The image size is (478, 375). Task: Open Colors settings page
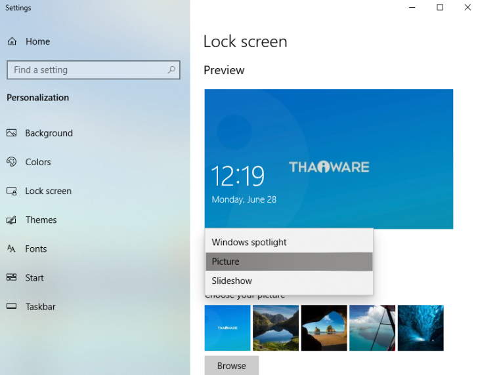pos(38,162)
